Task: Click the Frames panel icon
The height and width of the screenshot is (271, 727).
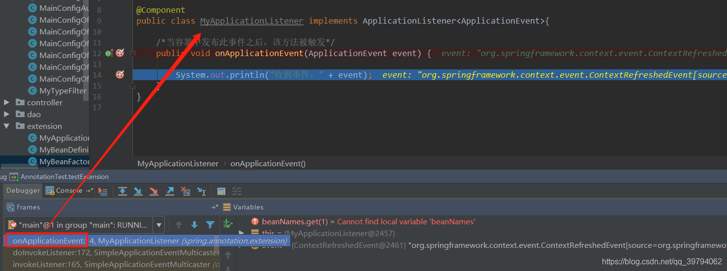Action: (10, 207)
